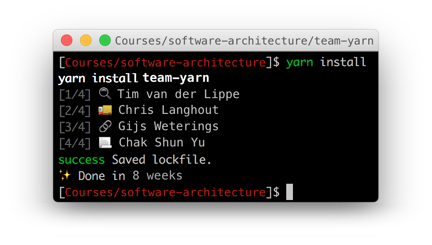Place cursor at the blinking block cursor
This screenshot has height=245, width=432.
tap(289, 192)
